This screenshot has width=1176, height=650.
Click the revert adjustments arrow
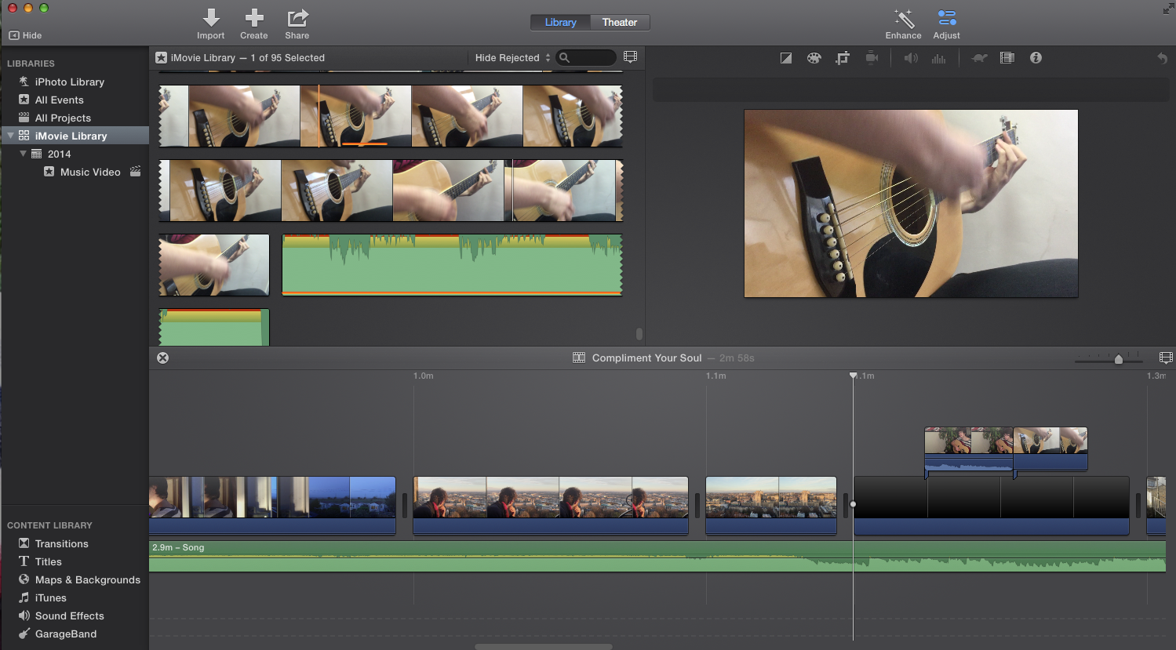[1162, 58]
